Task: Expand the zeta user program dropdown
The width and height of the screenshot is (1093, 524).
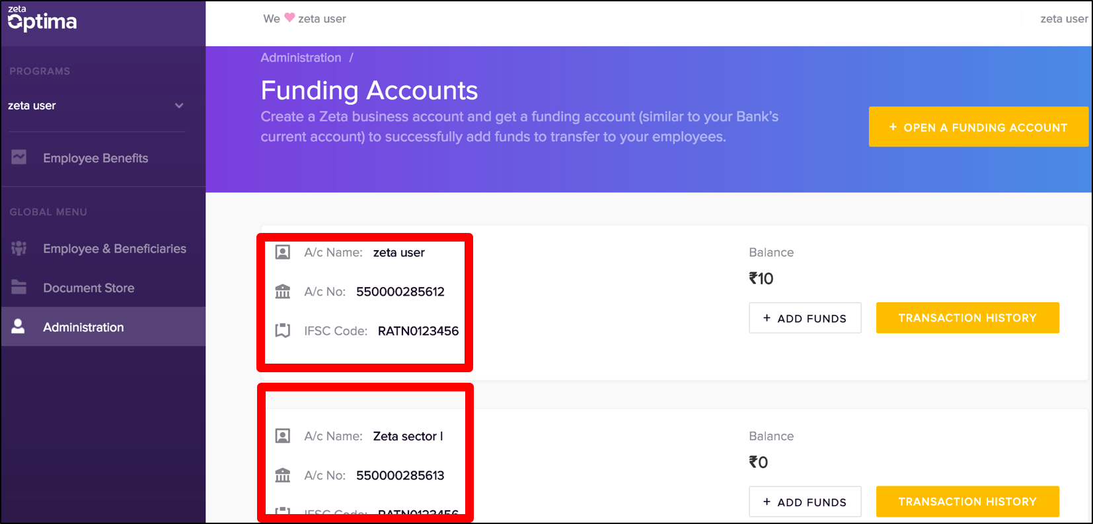Action: tap(179, 106)
